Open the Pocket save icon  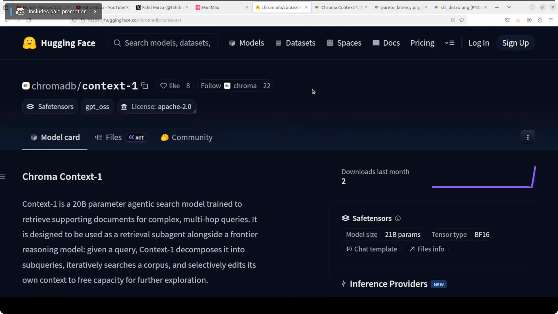point(507,20)
